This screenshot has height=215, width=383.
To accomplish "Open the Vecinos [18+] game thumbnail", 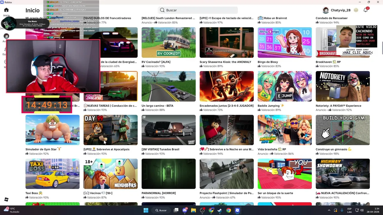I will [110, 174].
